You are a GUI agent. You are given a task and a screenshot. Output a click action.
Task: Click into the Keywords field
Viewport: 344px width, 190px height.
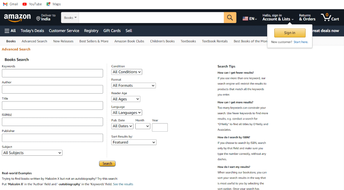[x=52, y=73]
